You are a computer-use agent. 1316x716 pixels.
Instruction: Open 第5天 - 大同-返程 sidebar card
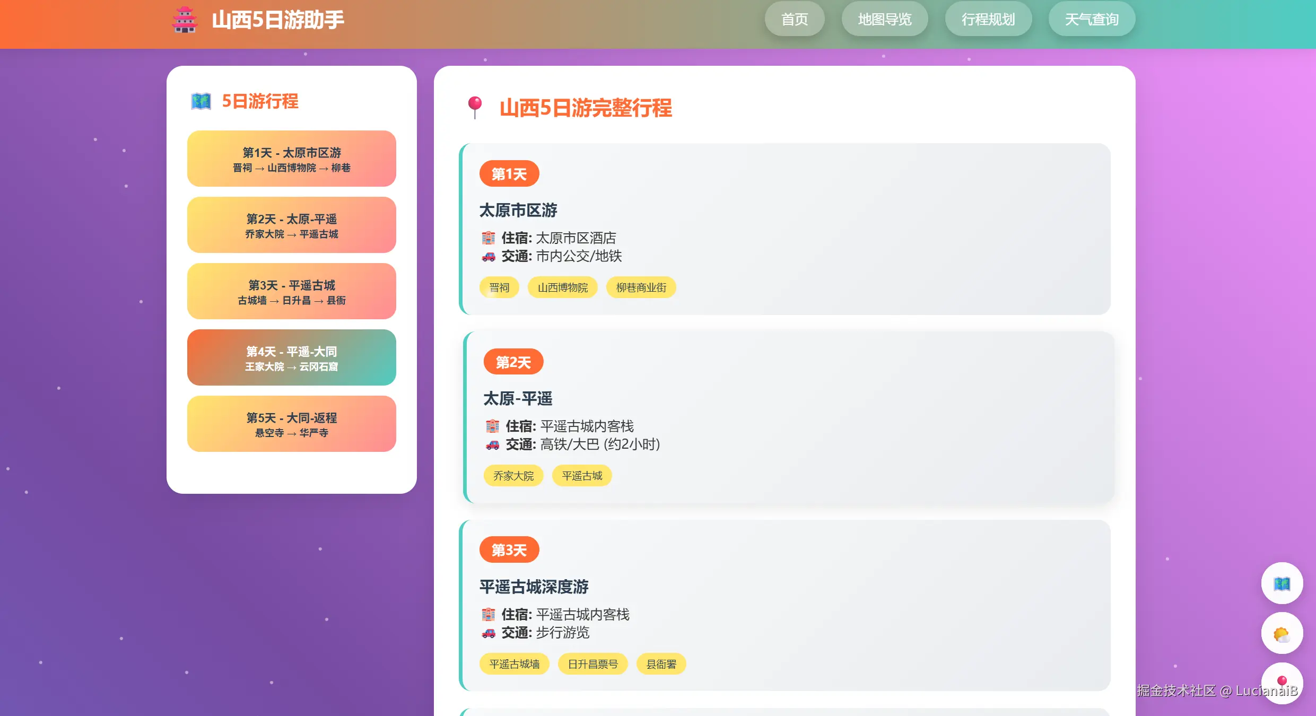pos(291,424)
